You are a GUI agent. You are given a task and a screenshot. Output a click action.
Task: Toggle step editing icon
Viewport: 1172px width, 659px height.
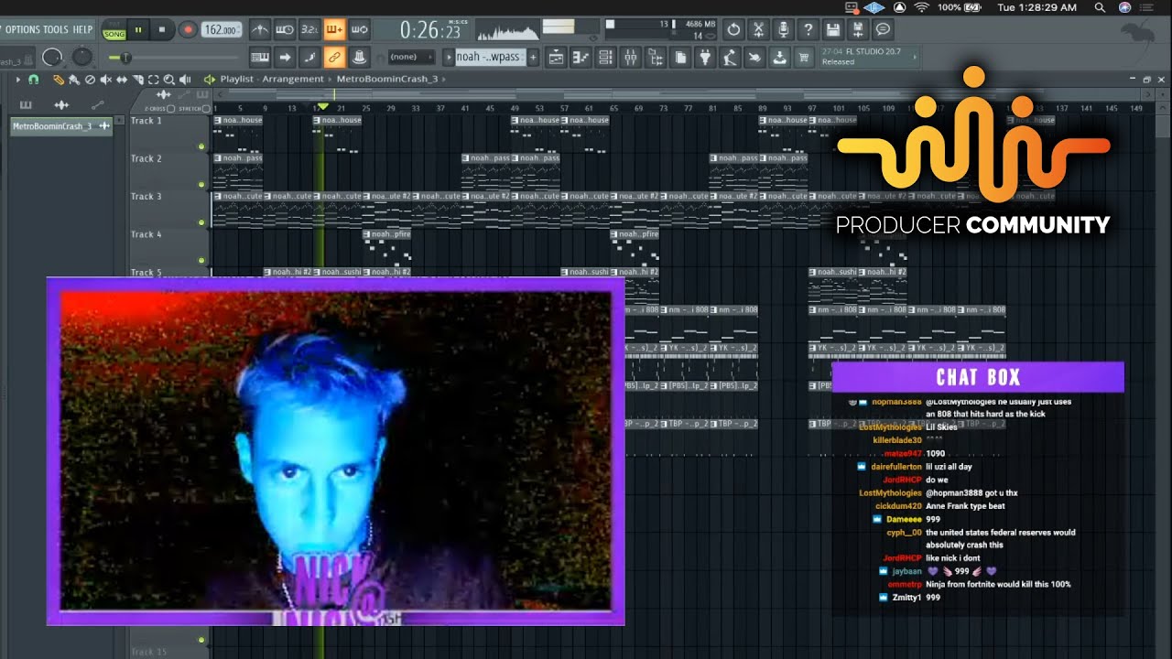(x=309, y=57)
